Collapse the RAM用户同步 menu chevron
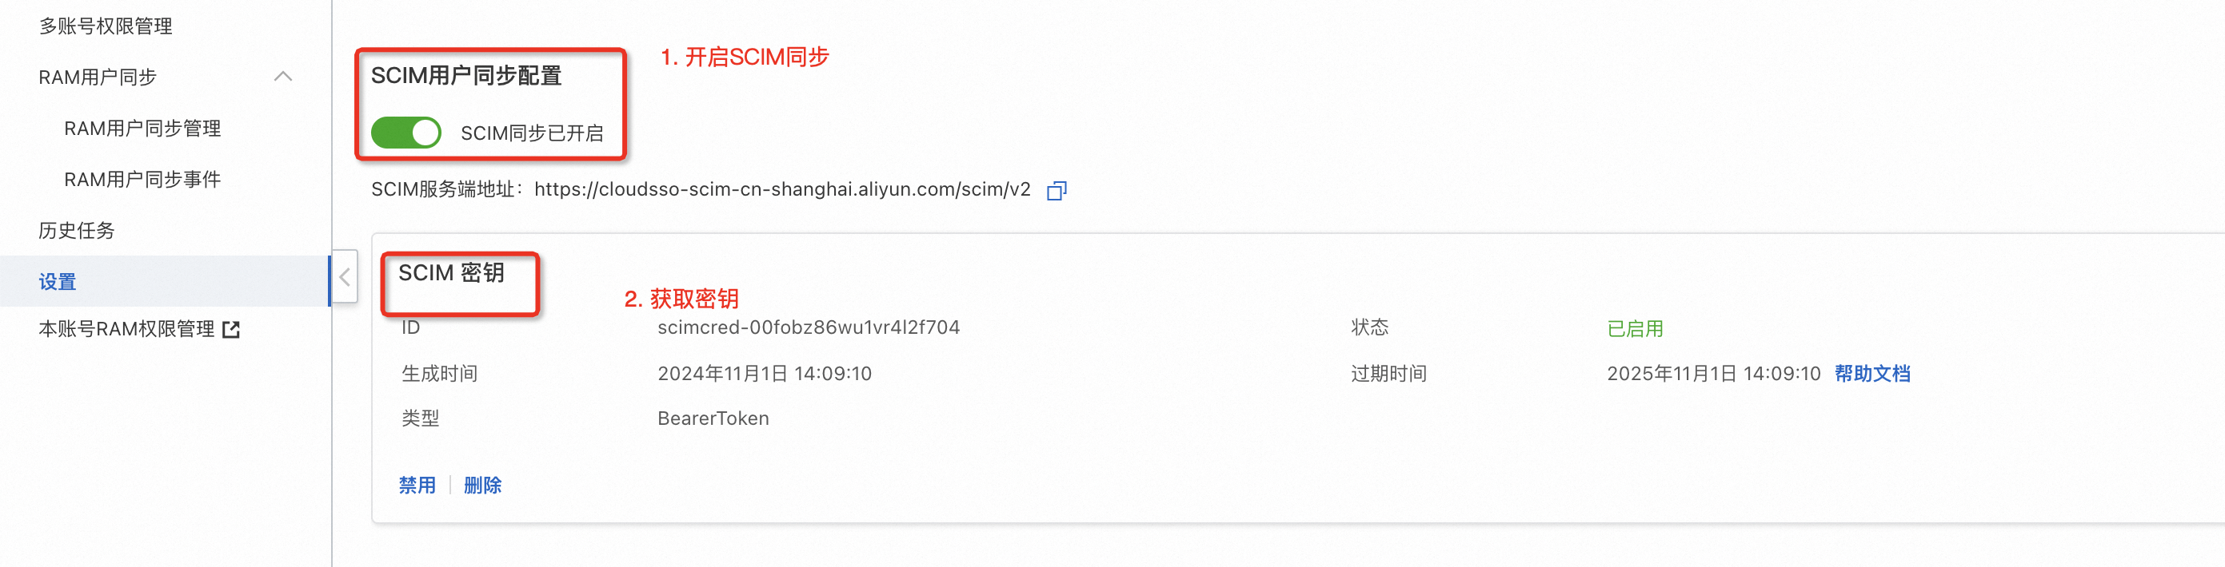Image resolution: width=2225 pixels, height=567 pixels. click(x=282, y=77)
